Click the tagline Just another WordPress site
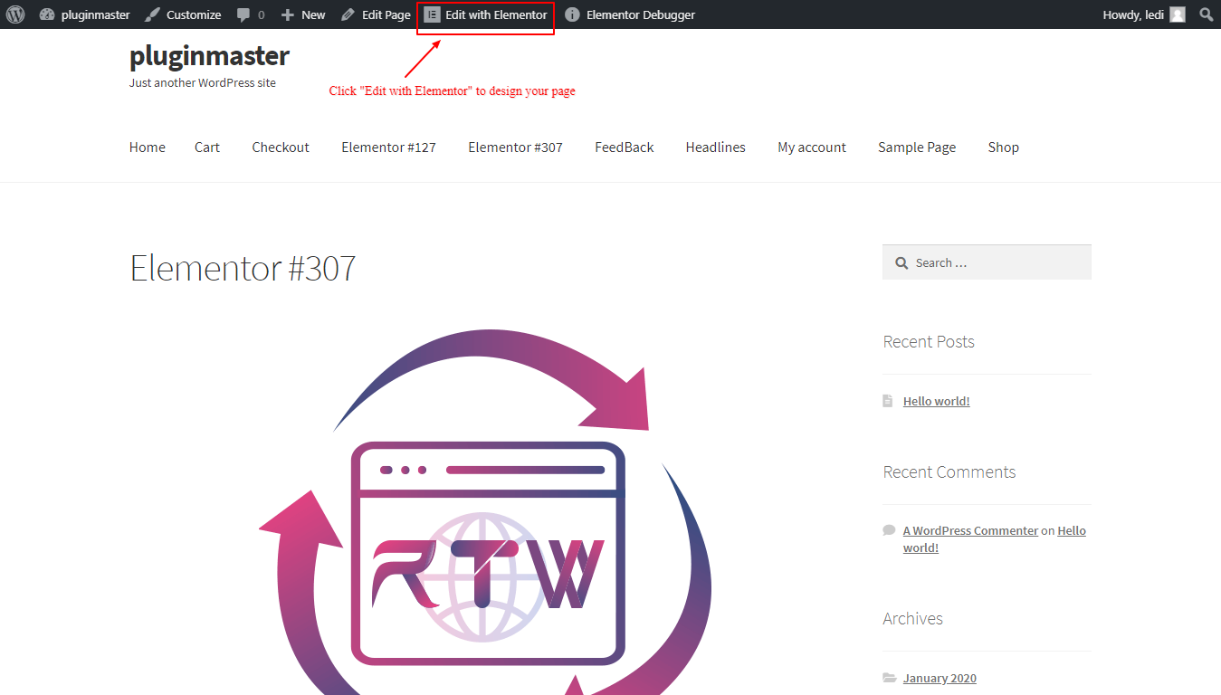The height and width of the screenshot is (695, 1221). click(x=203, y=82)
